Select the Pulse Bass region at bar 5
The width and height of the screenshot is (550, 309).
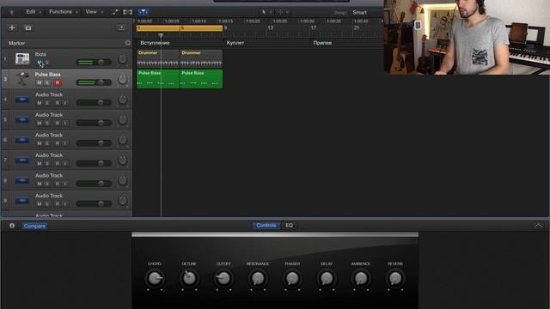click(x=201, y=79)
